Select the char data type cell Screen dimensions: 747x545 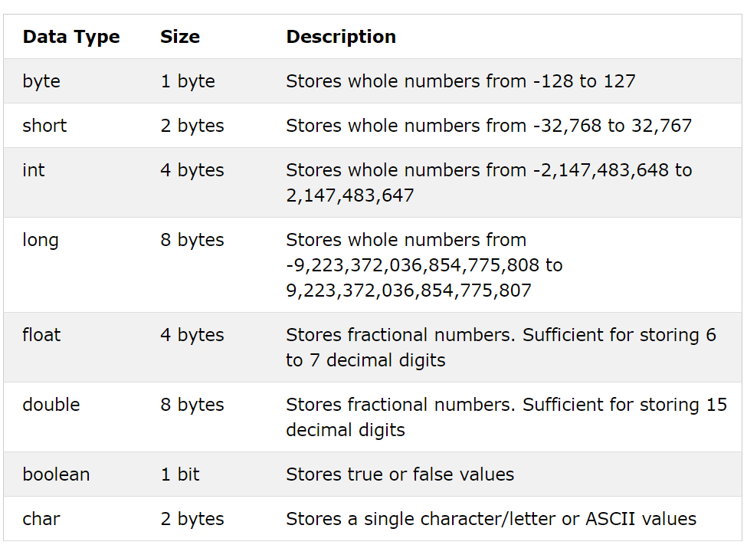coord(41,519)
